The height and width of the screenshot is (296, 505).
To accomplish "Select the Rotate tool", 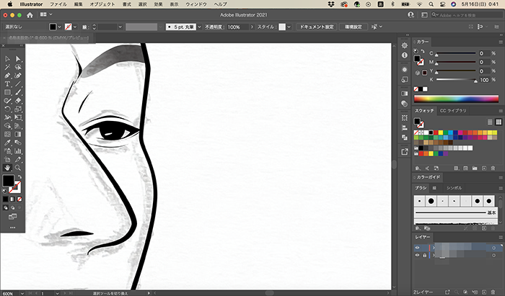I will 7,109.
